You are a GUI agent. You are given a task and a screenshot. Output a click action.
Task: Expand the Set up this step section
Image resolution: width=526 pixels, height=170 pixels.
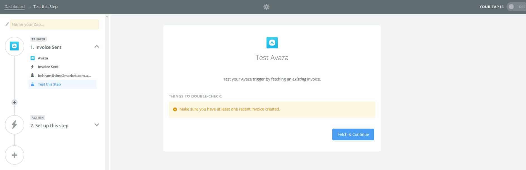[x=97, y=125]
